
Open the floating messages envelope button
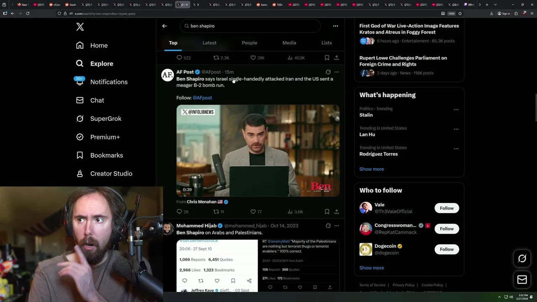click(x=522, y=279)
